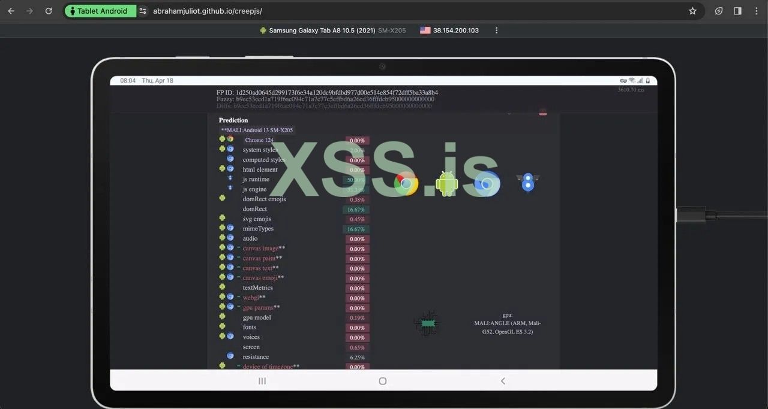Click the Chromium icon in the computed styles row
This screenshot has height=409, width=768.
click(x=230, y=159)
